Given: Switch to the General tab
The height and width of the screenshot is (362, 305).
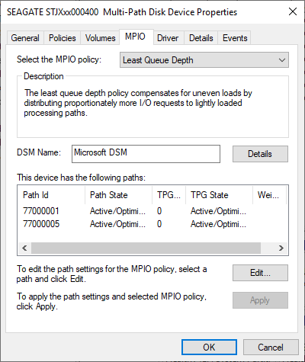Looking at the screenshot, I should click(x=25, y=38).
